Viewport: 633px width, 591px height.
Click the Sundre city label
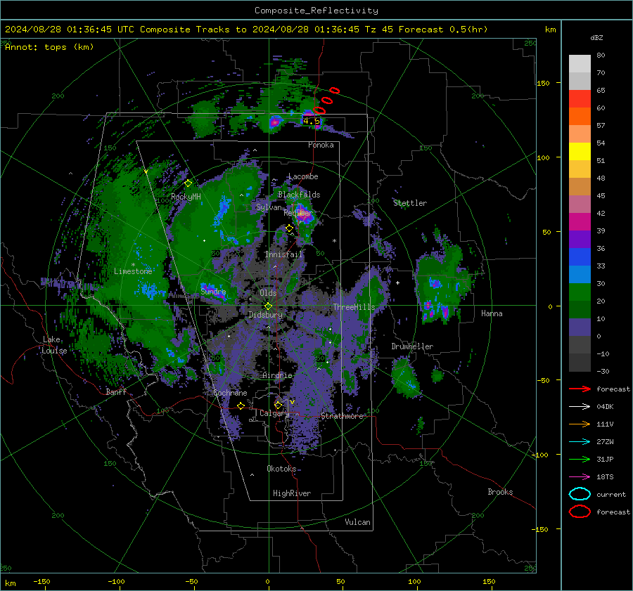[x=213, y=291]
